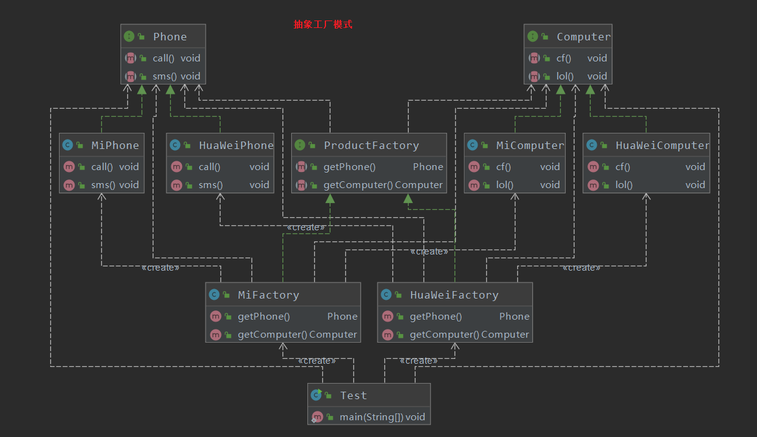Click method icon of HuaWeiPhone call()
757x437 pixels.
[176, 166]
